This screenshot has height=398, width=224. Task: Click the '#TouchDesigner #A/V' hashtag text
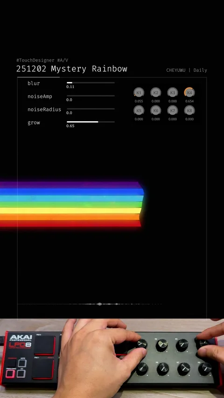(42, 60)
